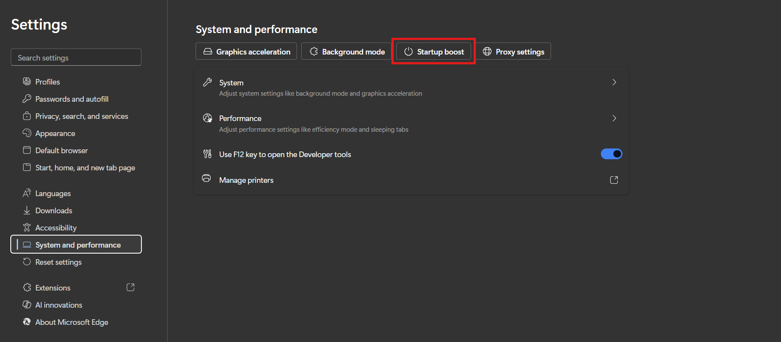
Task: Click the Edge logo icon in sidebar
Action: [27, 322]
